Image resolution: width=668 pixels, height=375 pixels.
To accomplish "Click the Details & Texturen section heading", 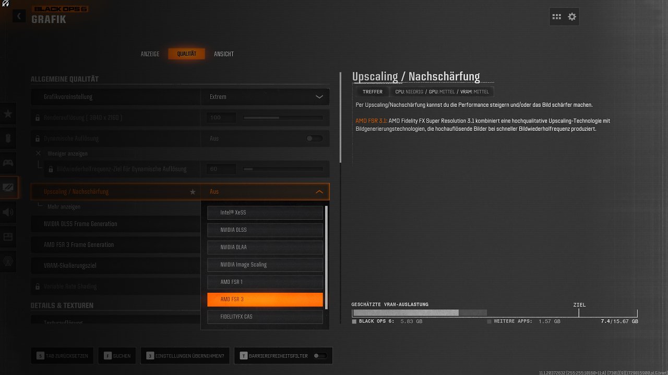I will [x=62, y=305].
